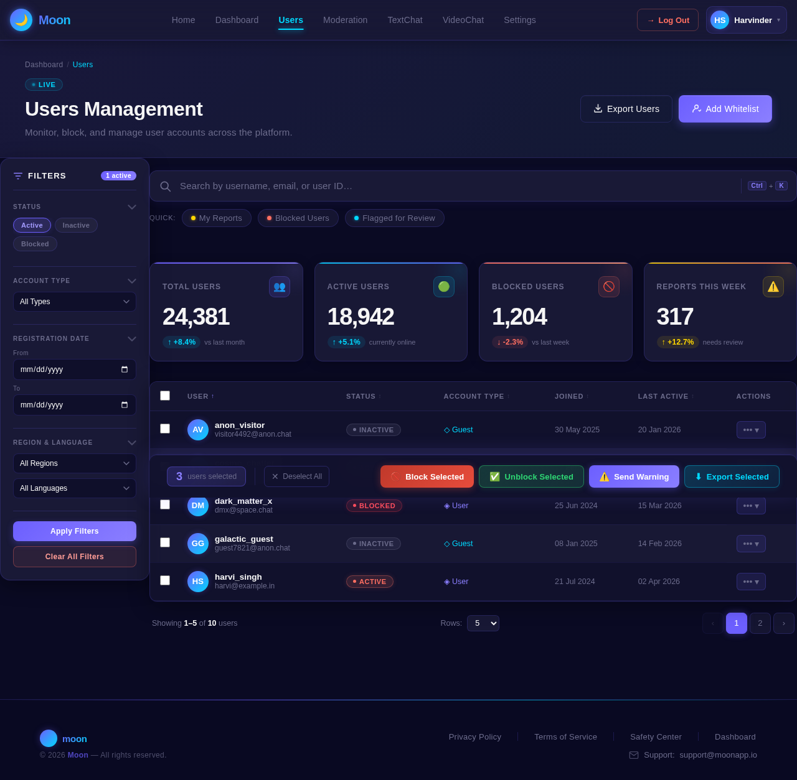Screen dimensions: 797x780
Task: Check the checkbox next to galactic_guest
Action: [165, 542]
